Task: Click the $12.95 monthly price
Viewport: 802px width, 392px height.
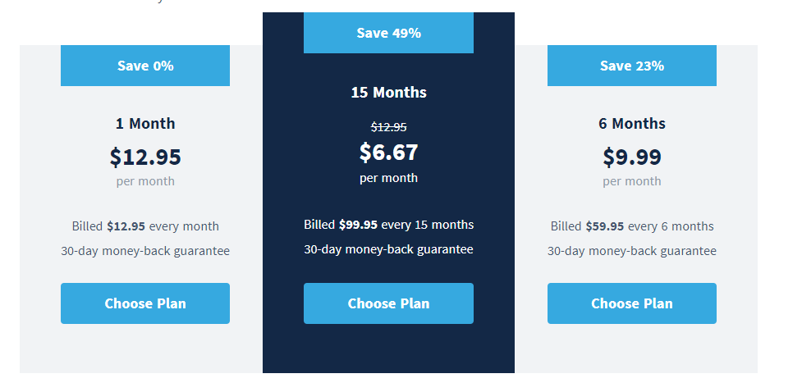Action: (145, 157)
